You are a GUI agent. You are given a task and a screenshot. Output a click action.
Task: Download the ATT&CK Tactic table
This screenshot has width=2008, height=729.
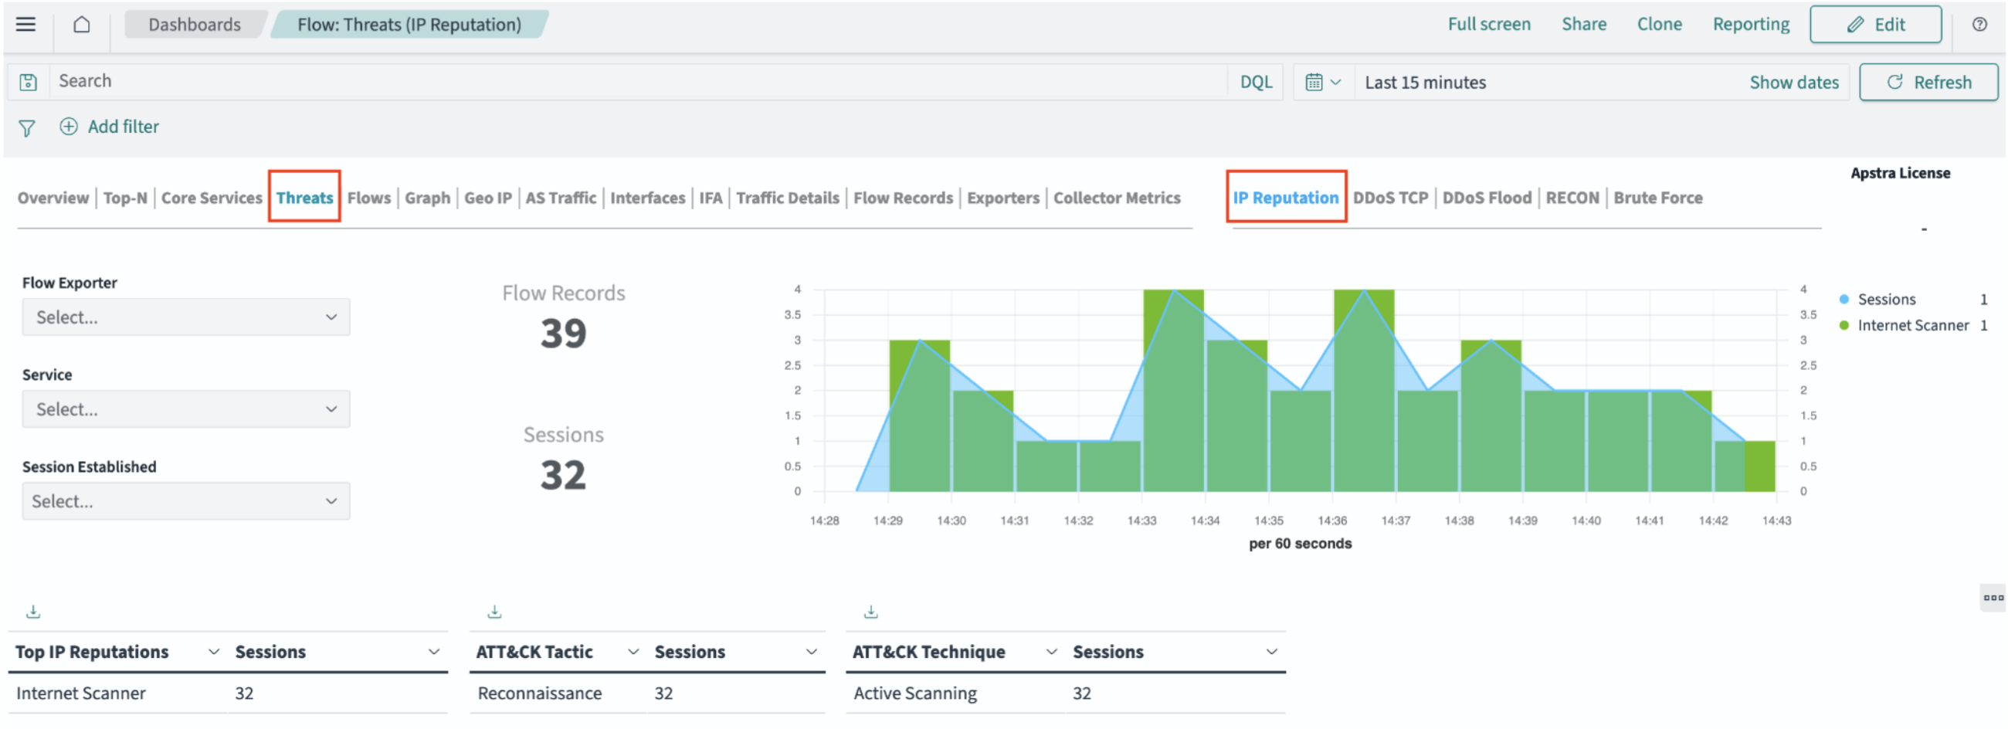pyautogui.click(x=494, y=612)
